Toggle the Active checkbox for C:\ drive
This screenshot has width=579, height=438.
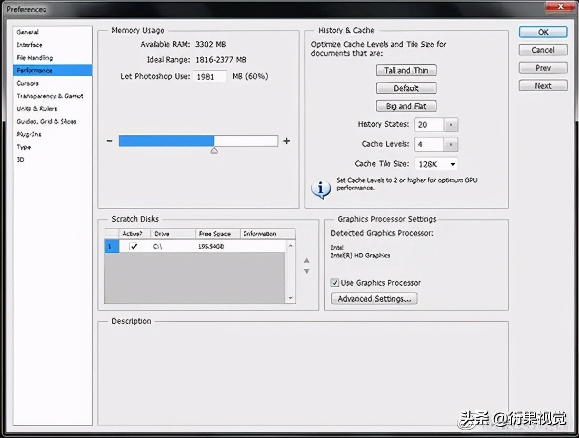click(134, 246)
